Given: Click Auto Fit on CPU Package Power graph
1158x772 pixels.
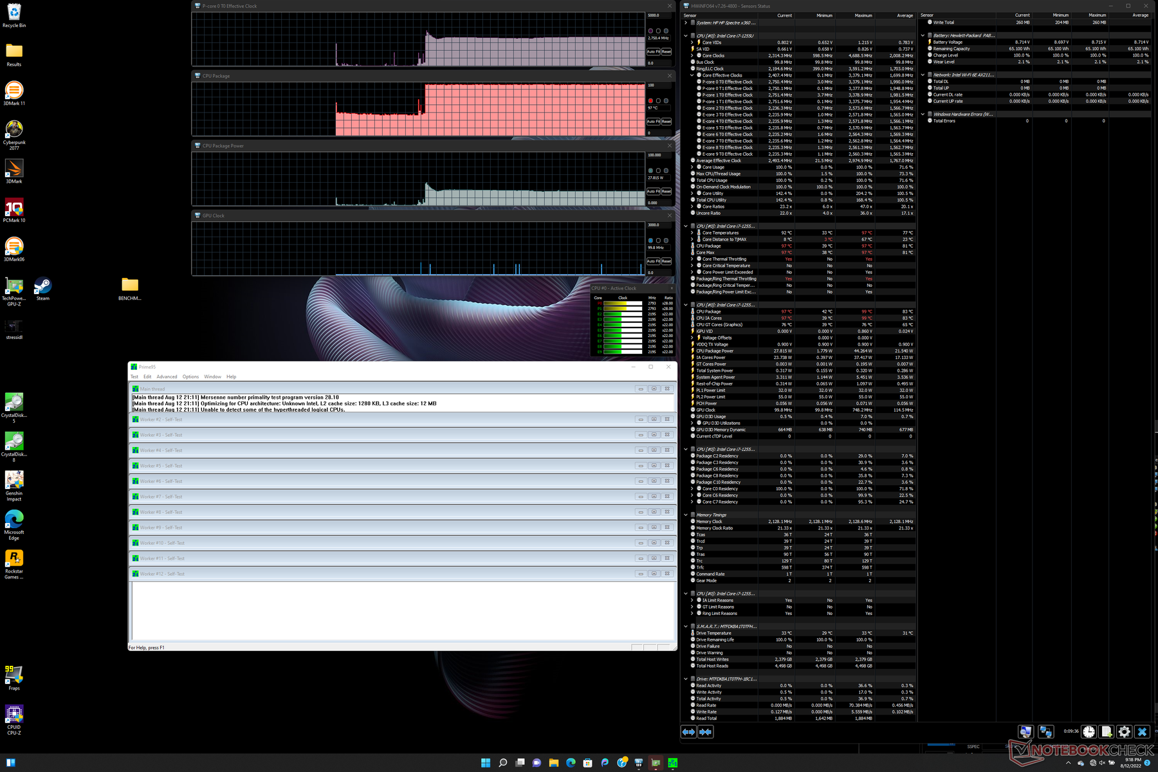Looking at the screenshot, I should [652, 192].
